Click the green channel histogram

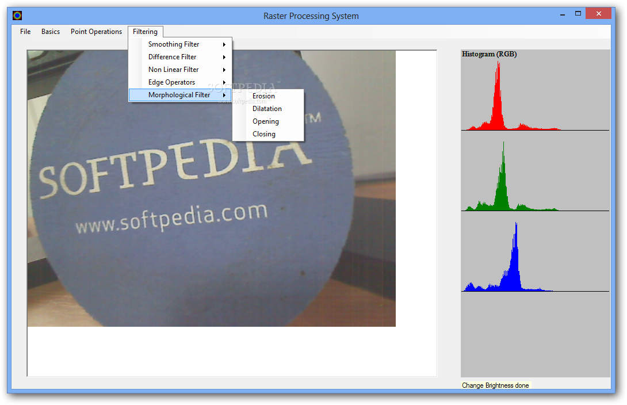pyautogui.click(x=535, y=176)
